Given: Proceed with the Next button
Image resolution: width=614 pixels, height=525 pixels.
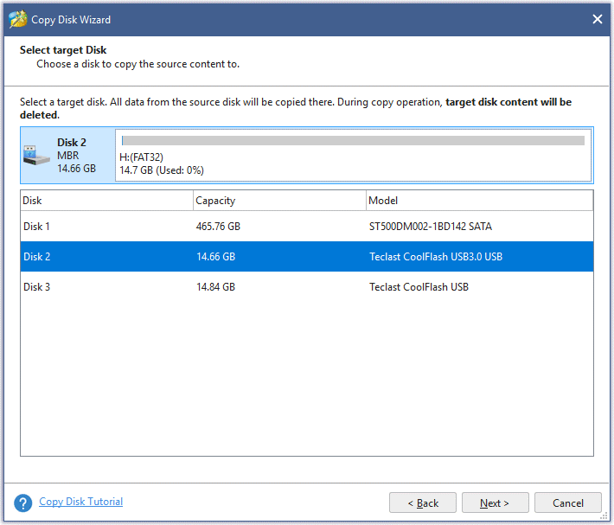Looking at the screenshot, I should [x=495, y=503].
